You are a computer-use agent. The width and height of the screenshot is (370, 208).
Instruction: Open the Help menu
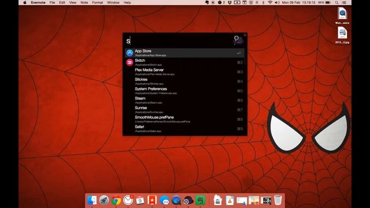tap(127, 2)
